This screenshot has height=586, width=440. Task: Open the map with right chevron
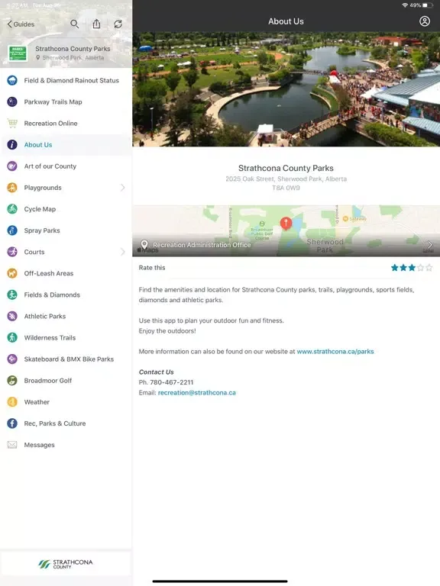click(x=429, y=245)
